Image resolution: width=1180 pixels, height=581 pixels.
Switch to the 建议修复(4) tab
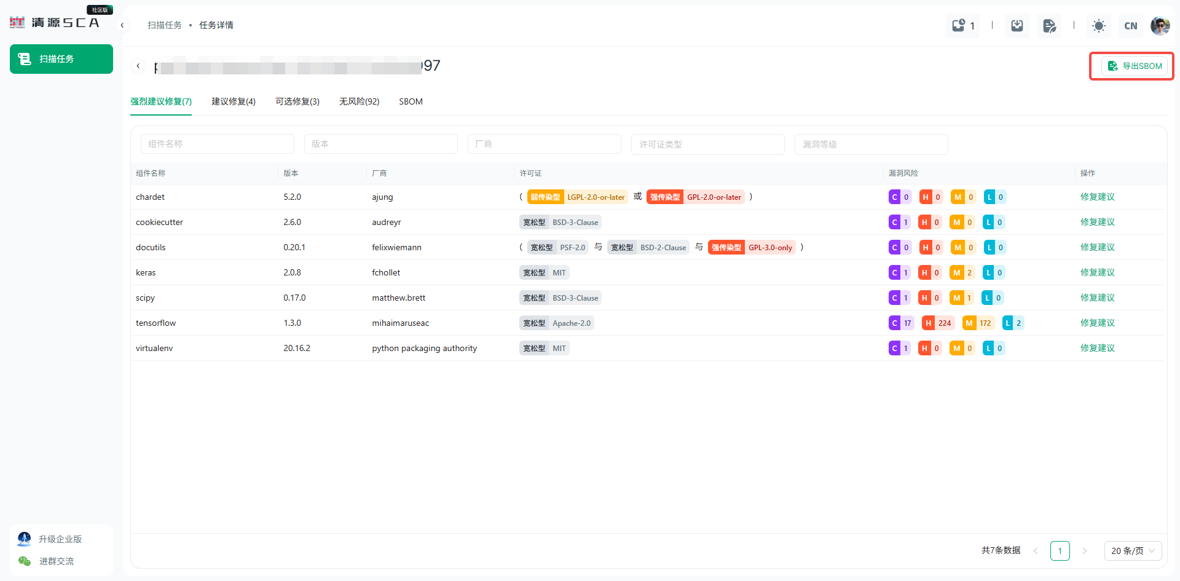(x=234, y=101)
